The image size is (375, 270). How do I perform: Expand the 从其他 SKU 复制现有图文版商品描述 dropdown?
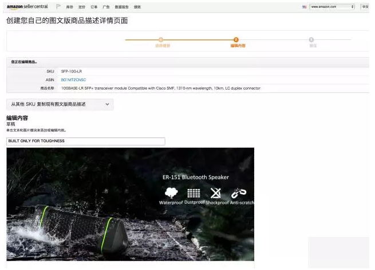point(60,104)
